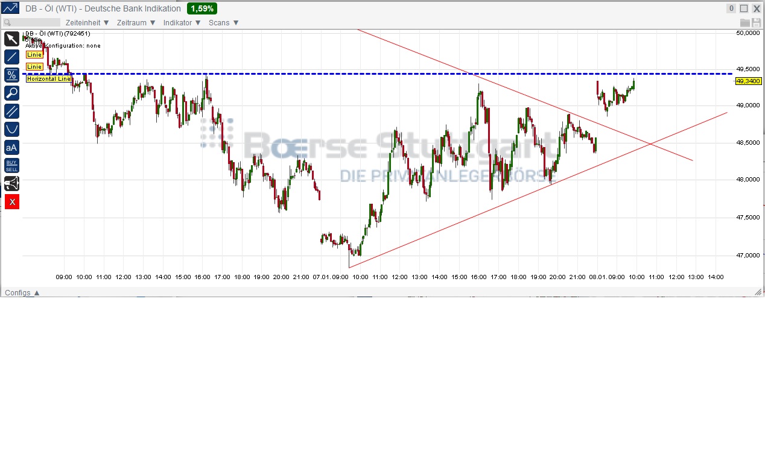Image resolution: width=765 pixels, height=475 pixels.
Task: Choose the parallel channel drawing tool
Action: pos(11,111)
